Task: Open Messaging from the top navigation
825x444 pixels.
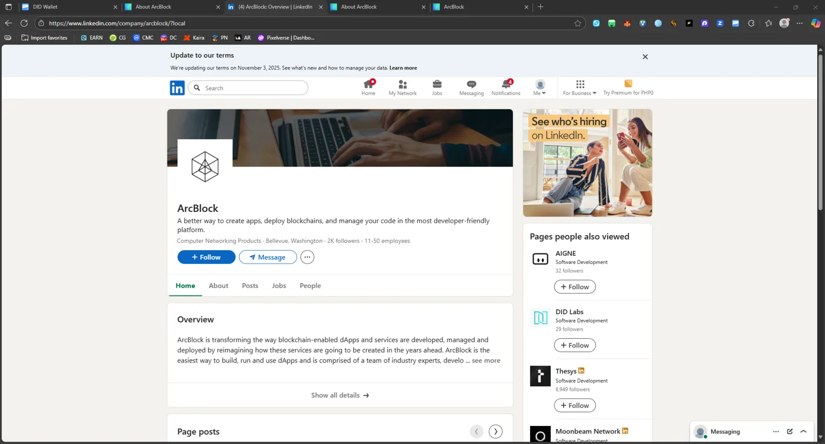Action: click(471, 87)
